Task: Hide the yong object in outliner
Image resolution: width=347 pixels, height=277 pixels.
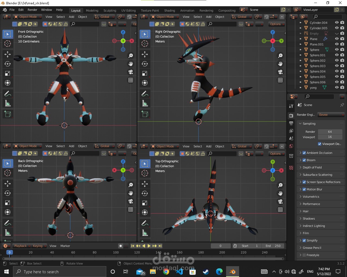Action: point(337,87)
